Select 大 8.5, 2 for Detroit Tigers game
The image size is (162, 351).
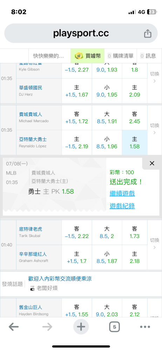(107, 232)
